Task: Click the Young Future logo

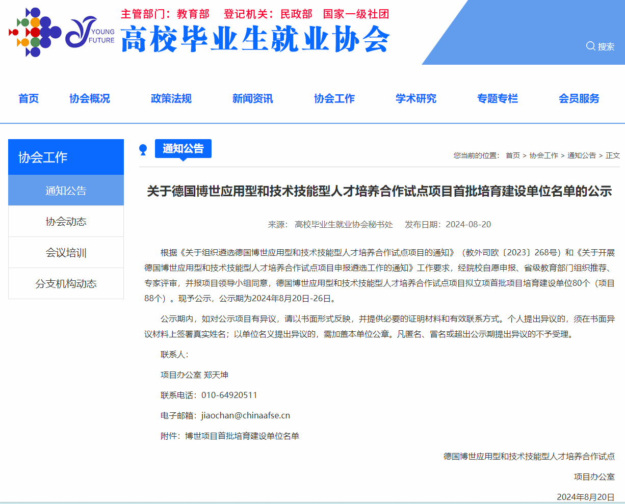Action: click(91, 33)
